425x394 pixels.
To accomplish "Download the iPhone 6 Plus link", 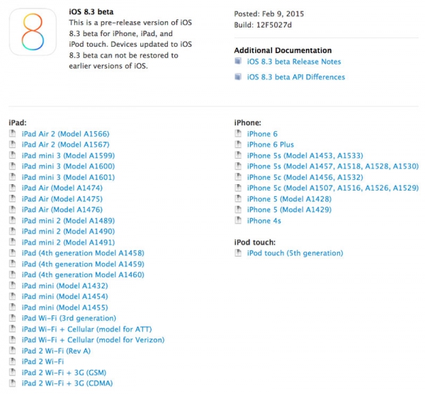I will tap(271, 145).
